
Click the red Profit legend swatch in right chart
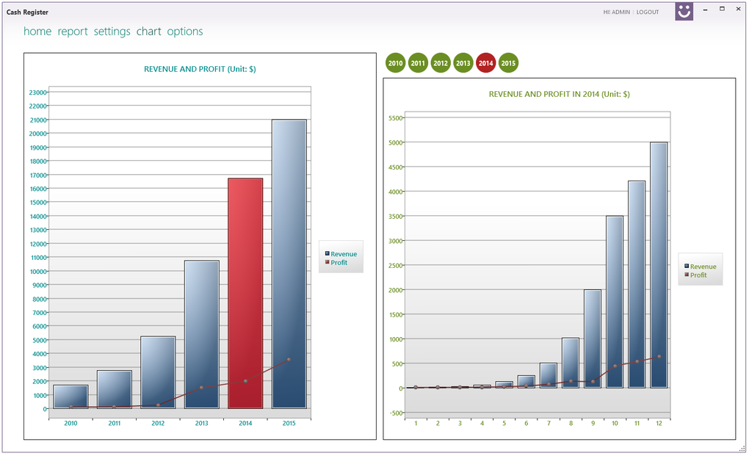click(x=687, y=275)
